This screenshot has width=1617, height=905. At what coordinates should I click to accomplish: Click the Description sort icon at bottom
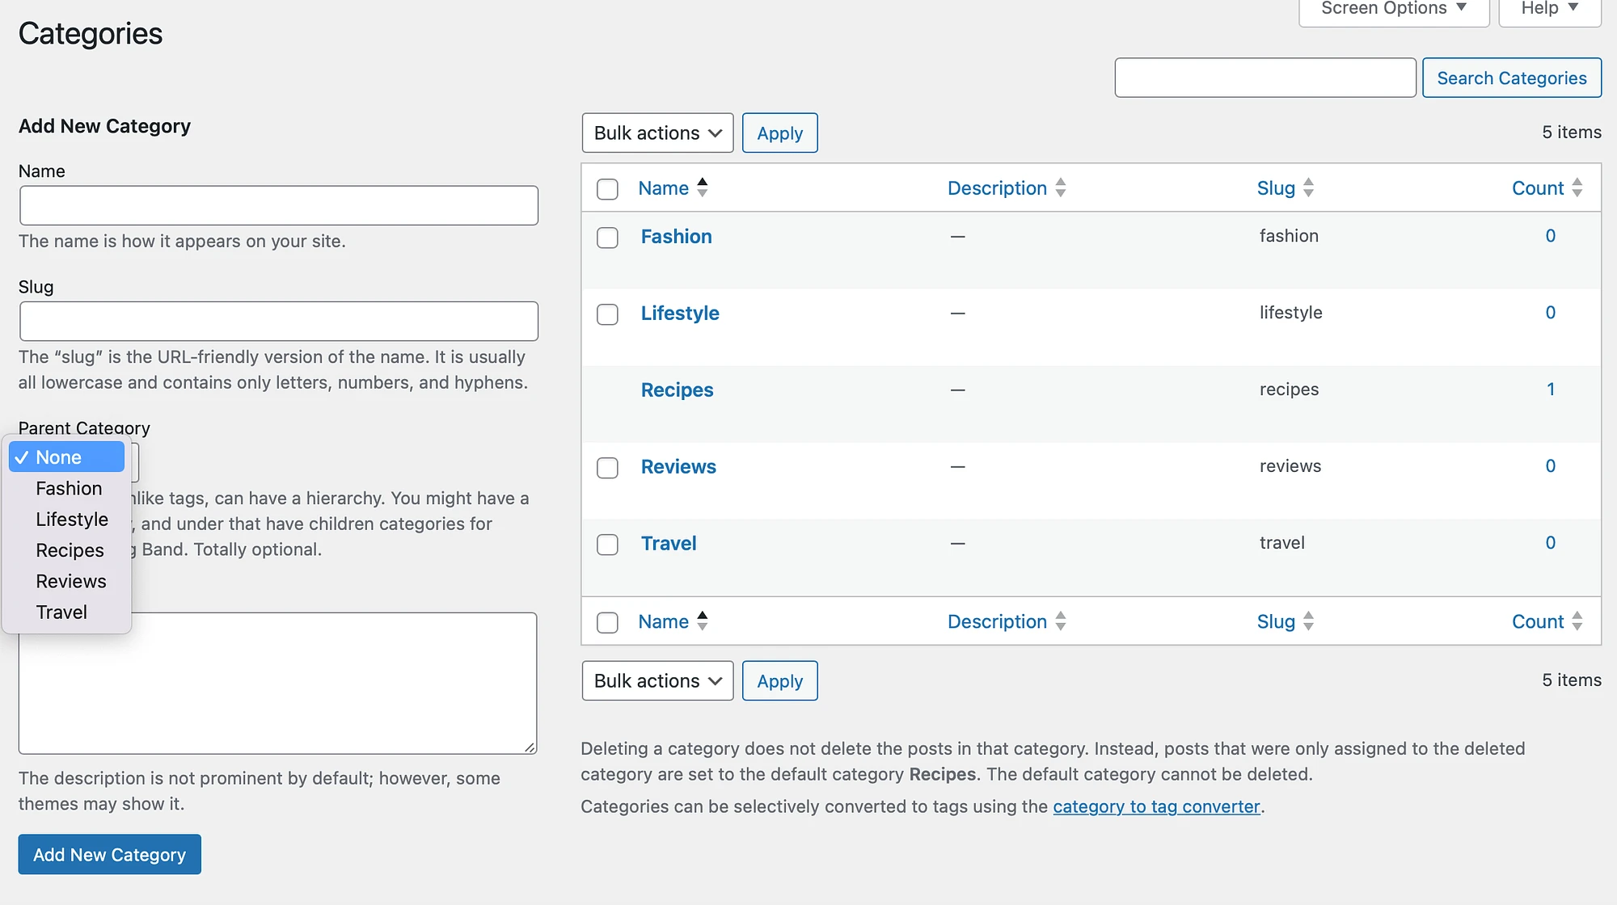tap(1062, 621)
